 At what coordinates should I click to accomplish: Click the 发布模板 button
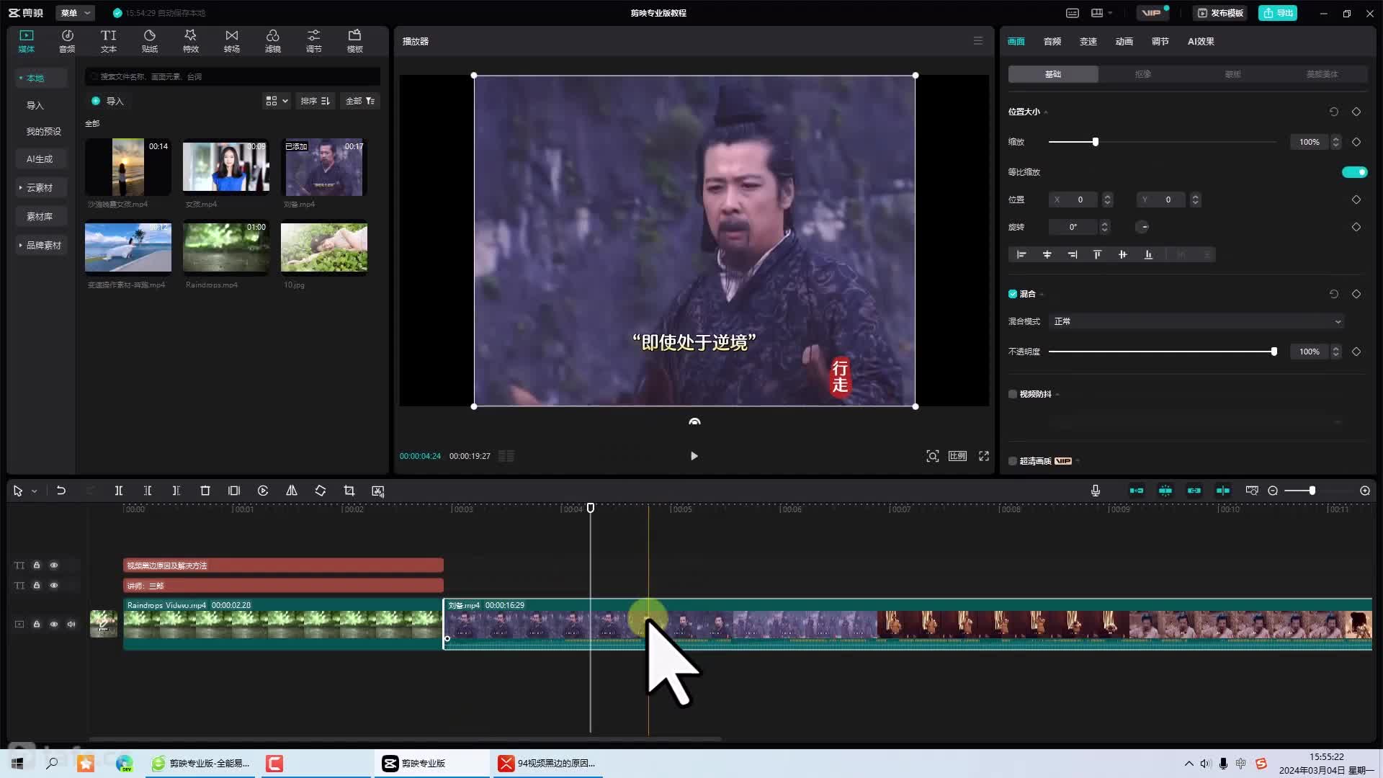(1220, 13)
